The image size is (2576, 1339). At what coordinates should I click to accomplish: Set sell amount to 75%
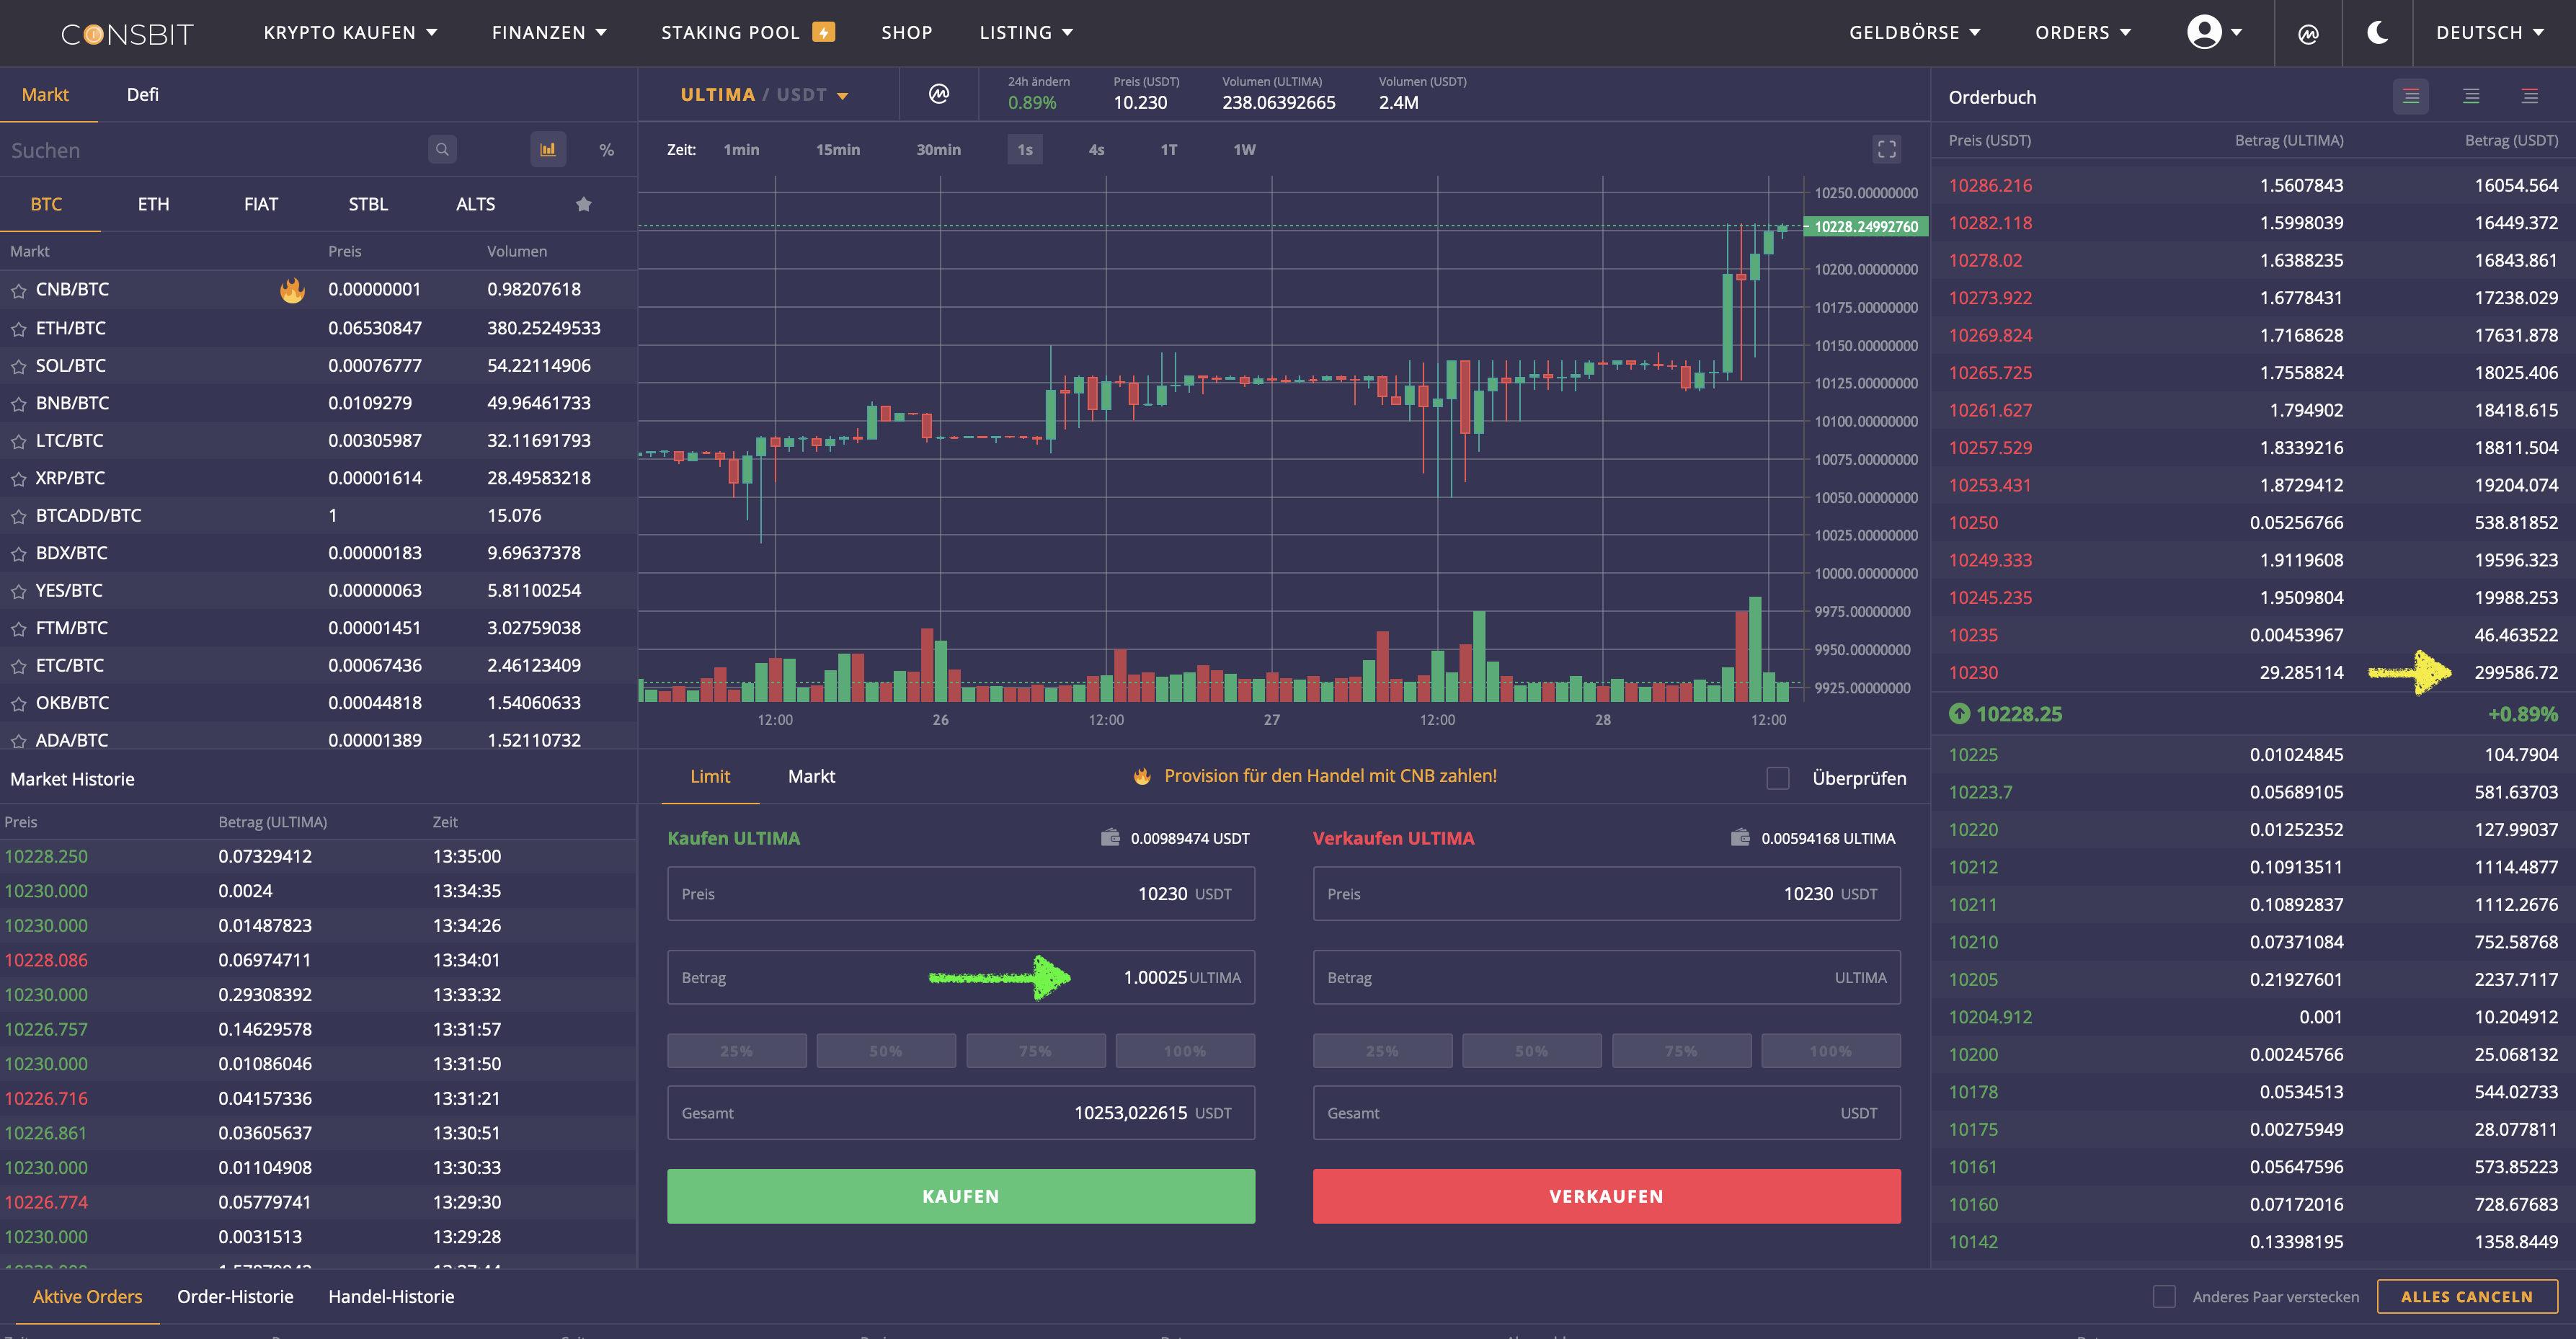click(1681, 1051)
